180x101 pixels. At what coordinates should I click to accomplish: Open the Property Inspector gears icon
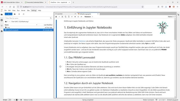(x=178, y=15)
